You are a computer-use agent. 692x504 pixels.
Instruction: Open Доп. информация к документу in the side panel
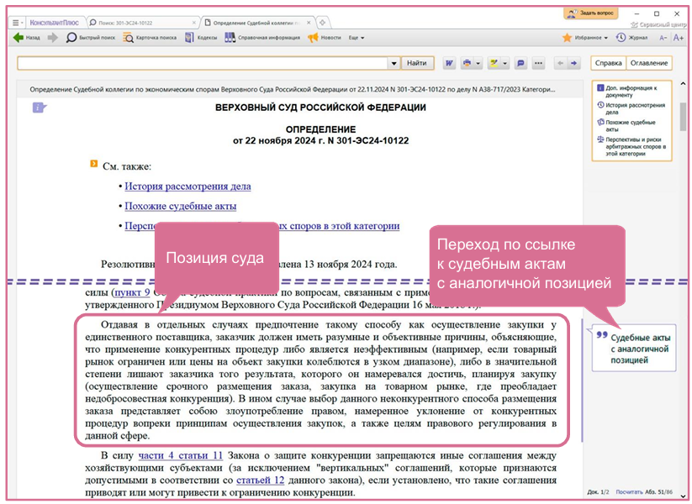631,92
